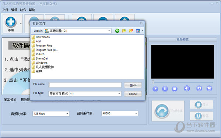Open the 文件 menu
Screen dimensions: 221x138
[x=6, y=10]
